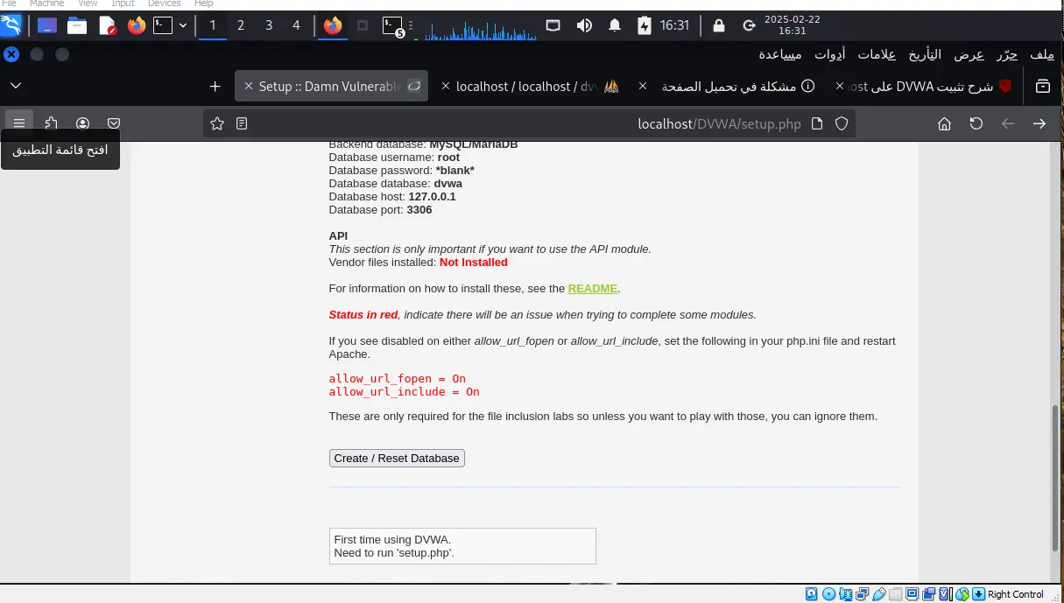Show site information page icon
Image resolution: width=1064 pixels, height=603 pixels.
point(817,123)
